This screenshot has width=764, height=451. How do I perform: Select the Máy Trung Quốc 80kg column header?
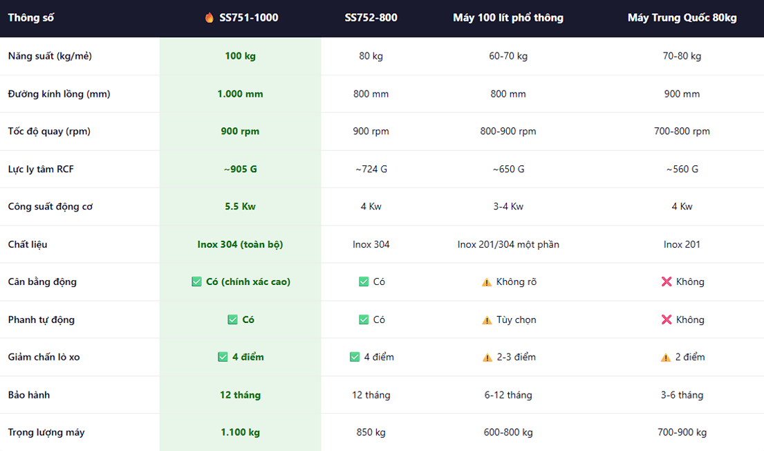682,18
